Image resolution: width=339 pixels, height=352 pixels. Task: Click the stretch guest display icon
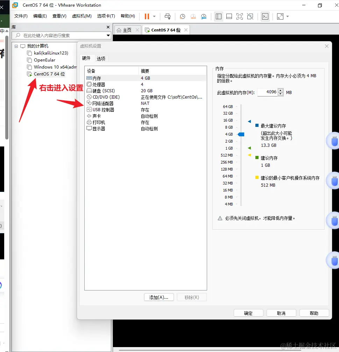pos(280,16)
